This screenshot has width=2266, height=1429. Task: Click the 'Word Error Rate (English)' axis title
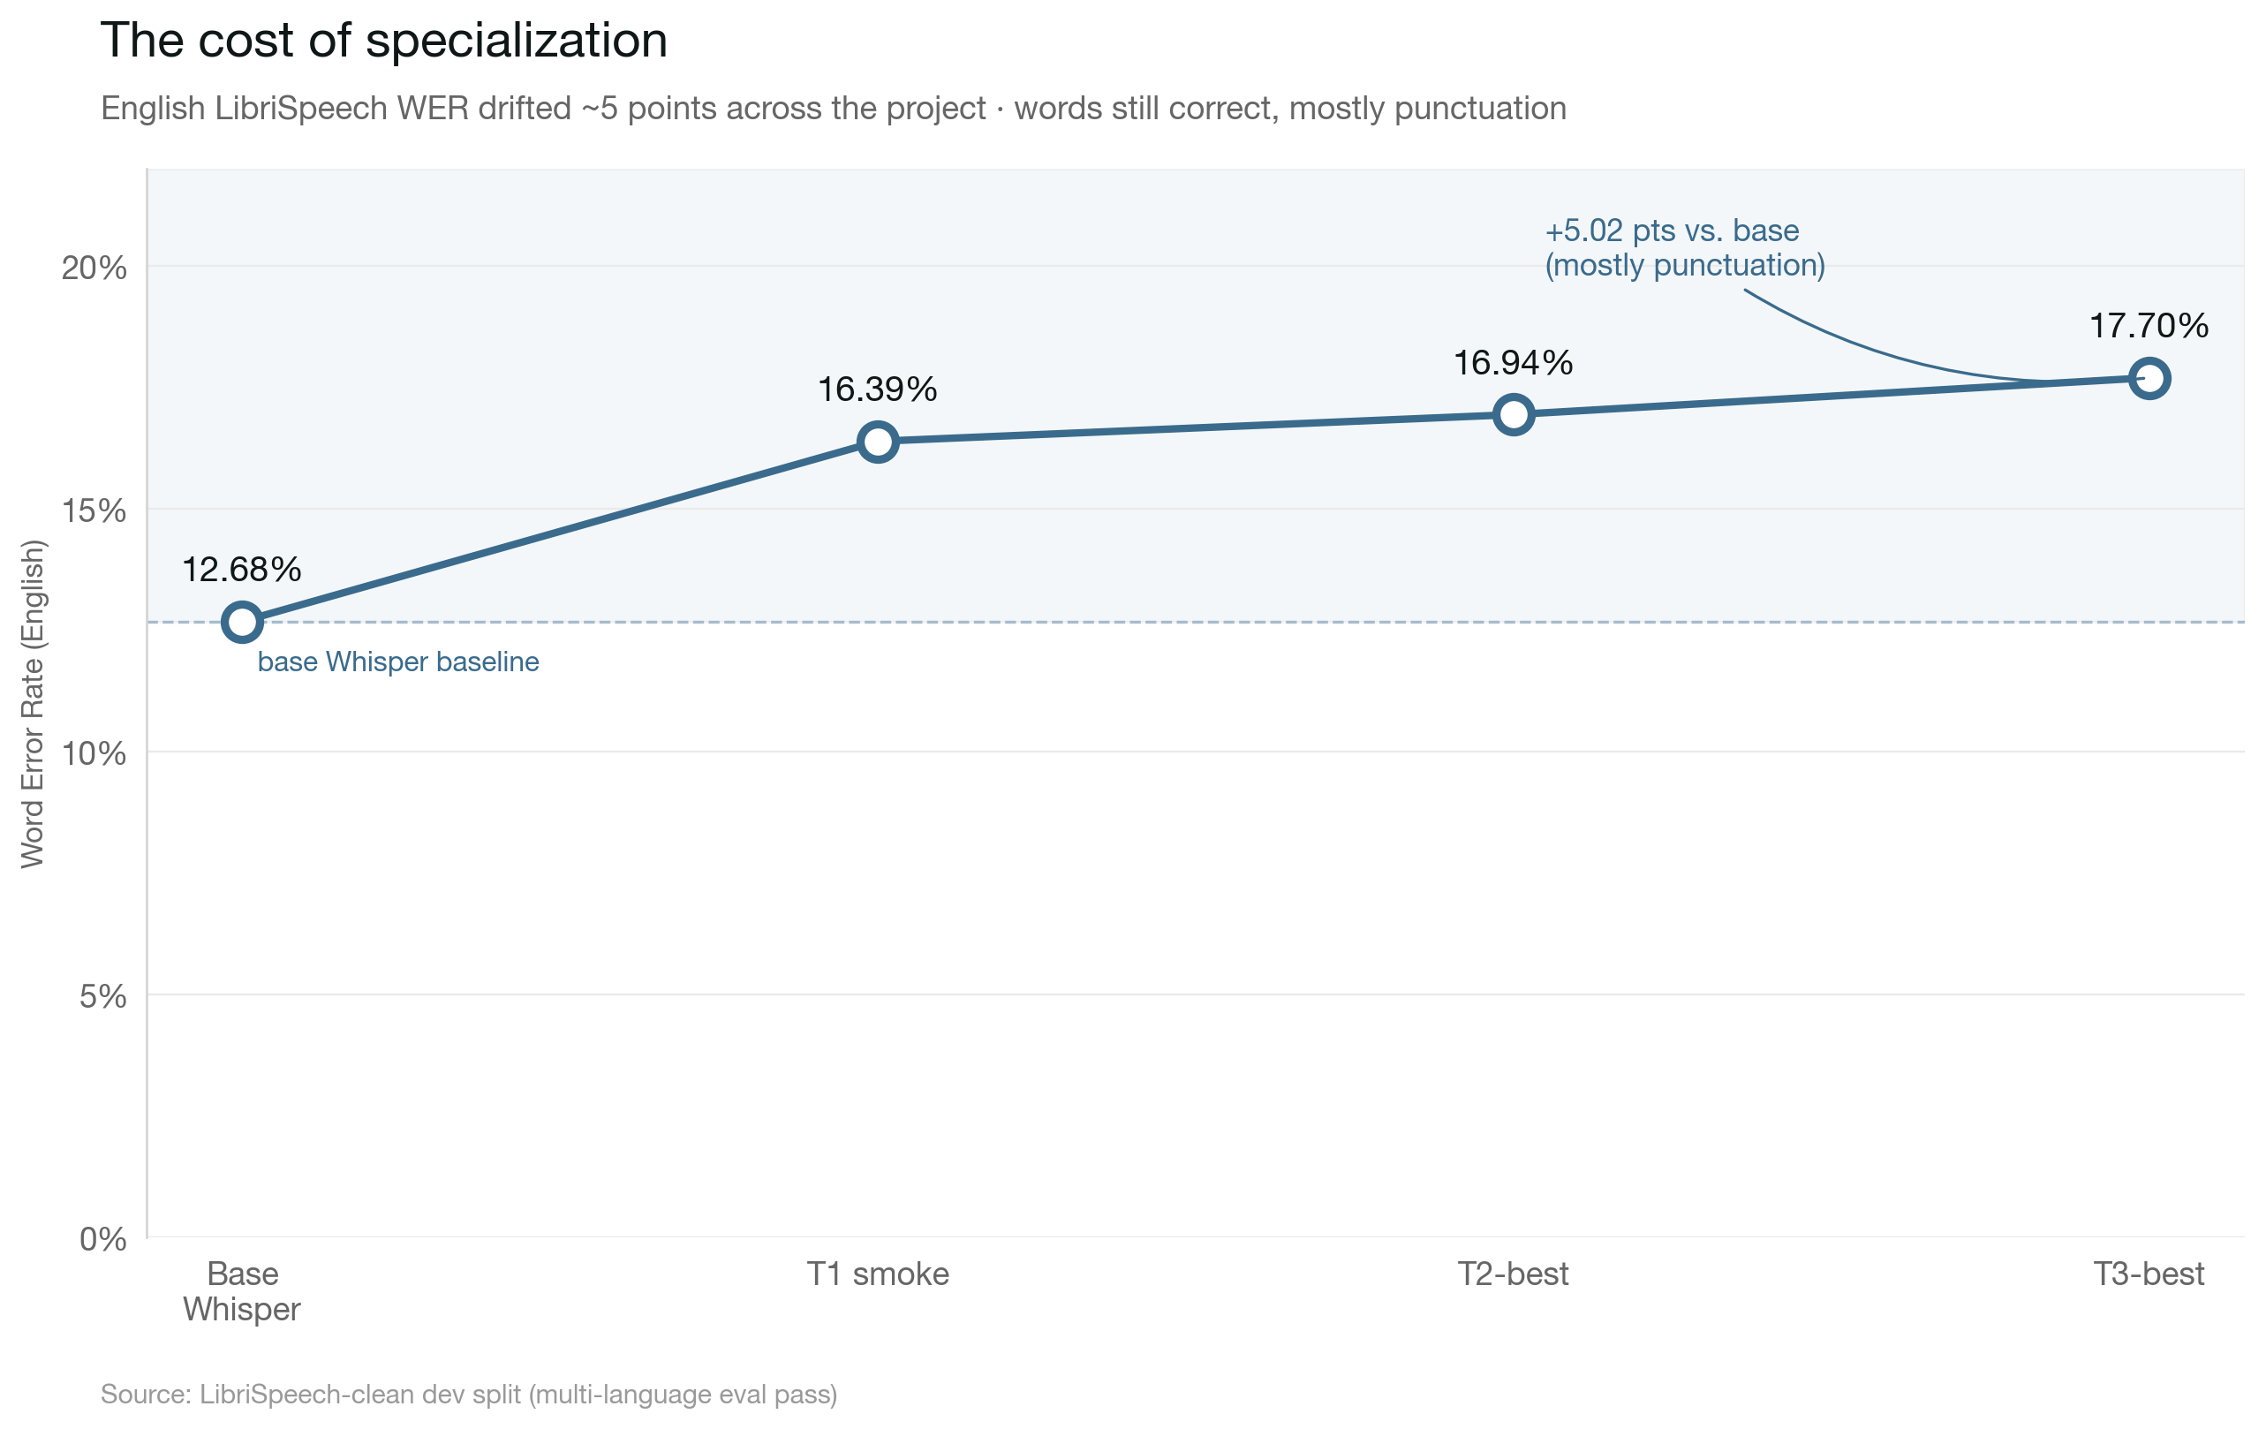pyautogui.click(x=33, y=703)
